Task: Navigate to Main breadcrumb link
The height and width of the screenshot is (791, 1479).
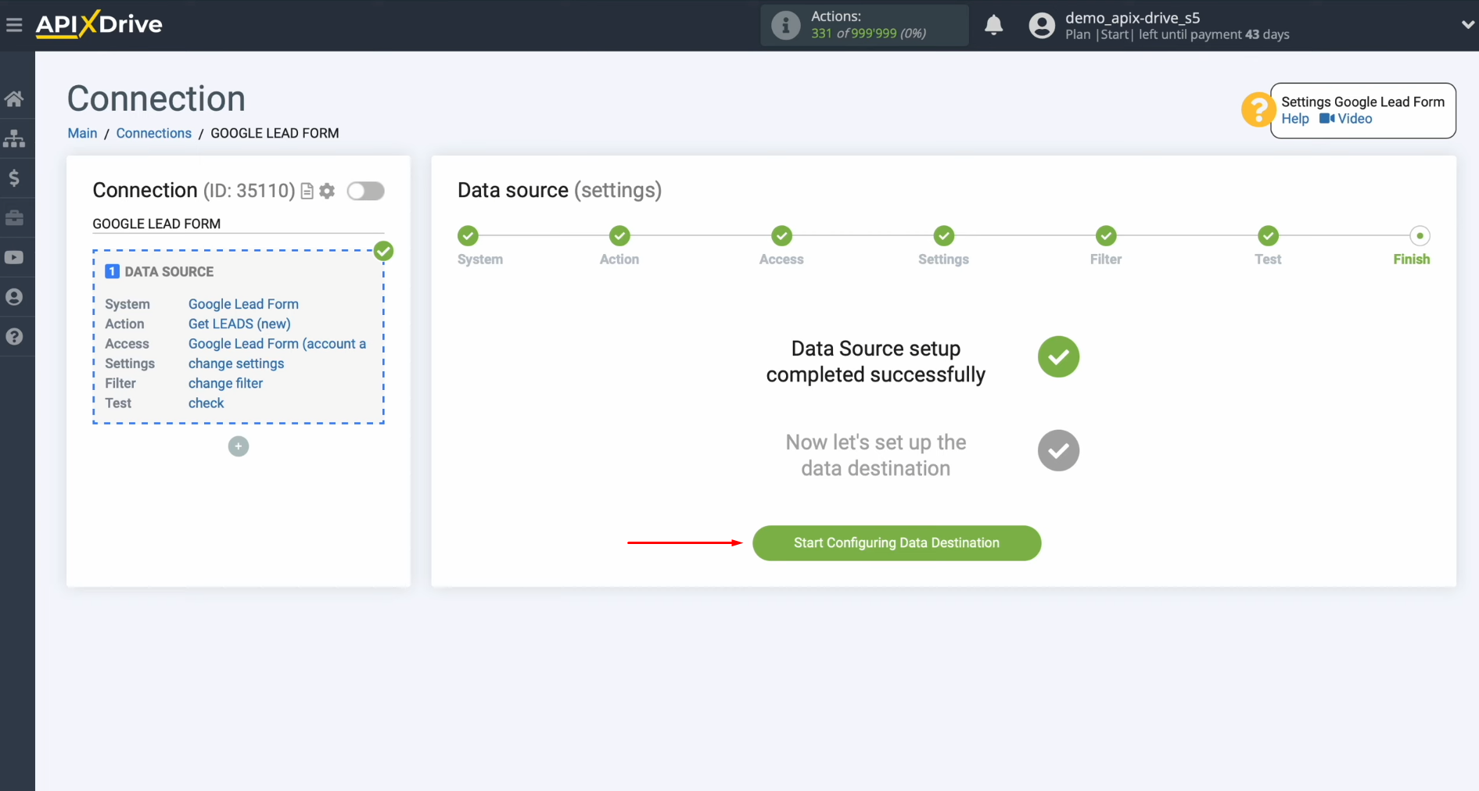Action: [82, 133]
